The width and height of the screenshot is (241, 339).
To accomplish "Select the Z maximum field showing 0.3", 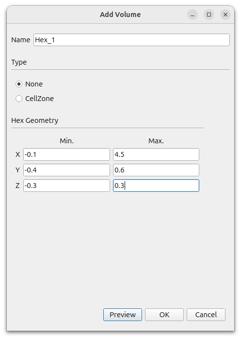I will (x=156, y=186).
